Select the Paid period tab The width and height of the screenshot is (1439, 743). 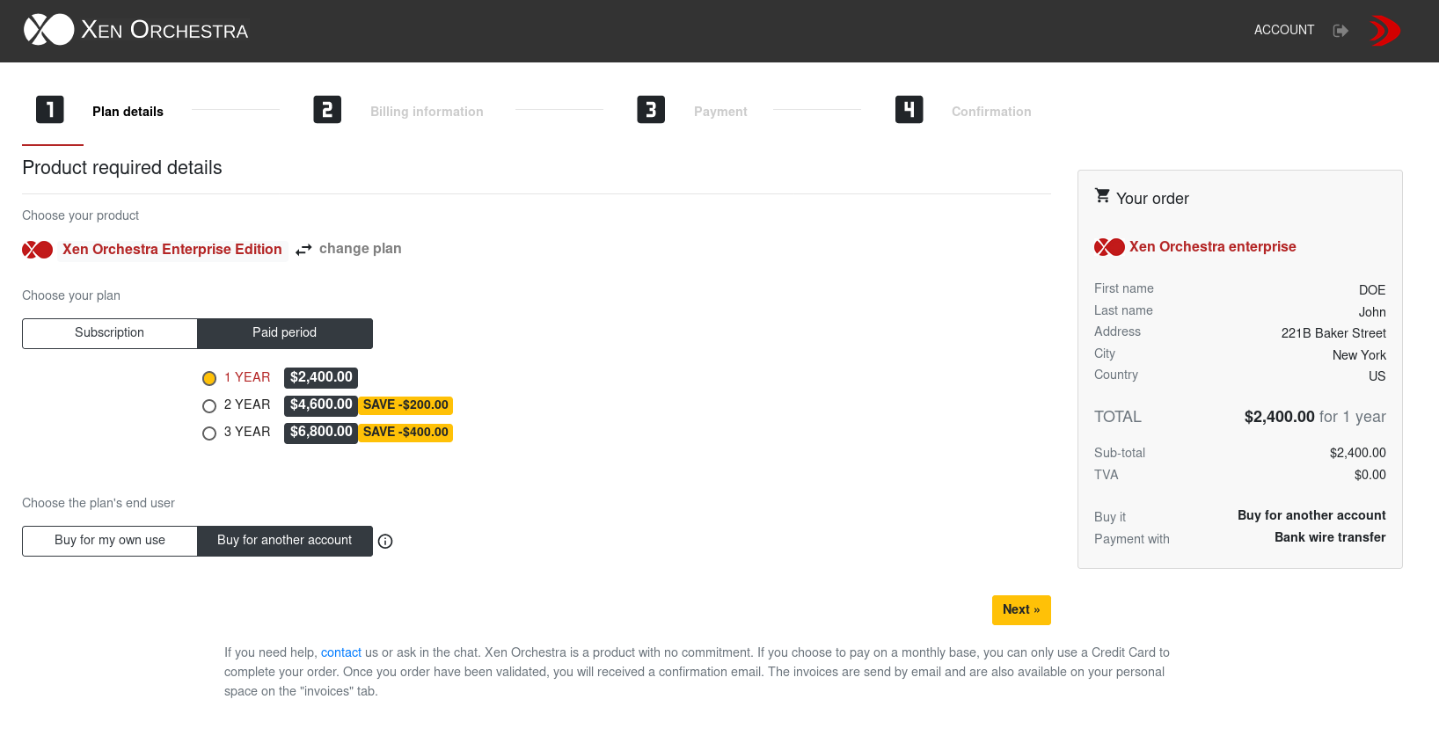tap(284, 333)
